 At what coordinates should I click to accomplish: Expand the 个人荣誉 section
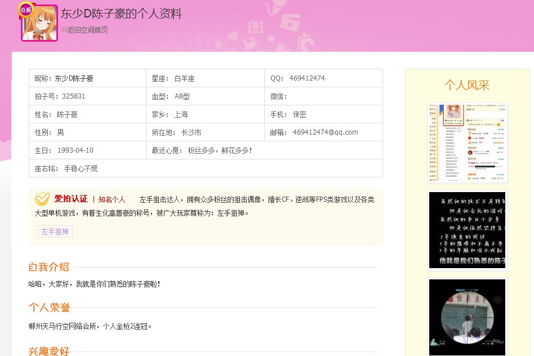click(48, 307)
